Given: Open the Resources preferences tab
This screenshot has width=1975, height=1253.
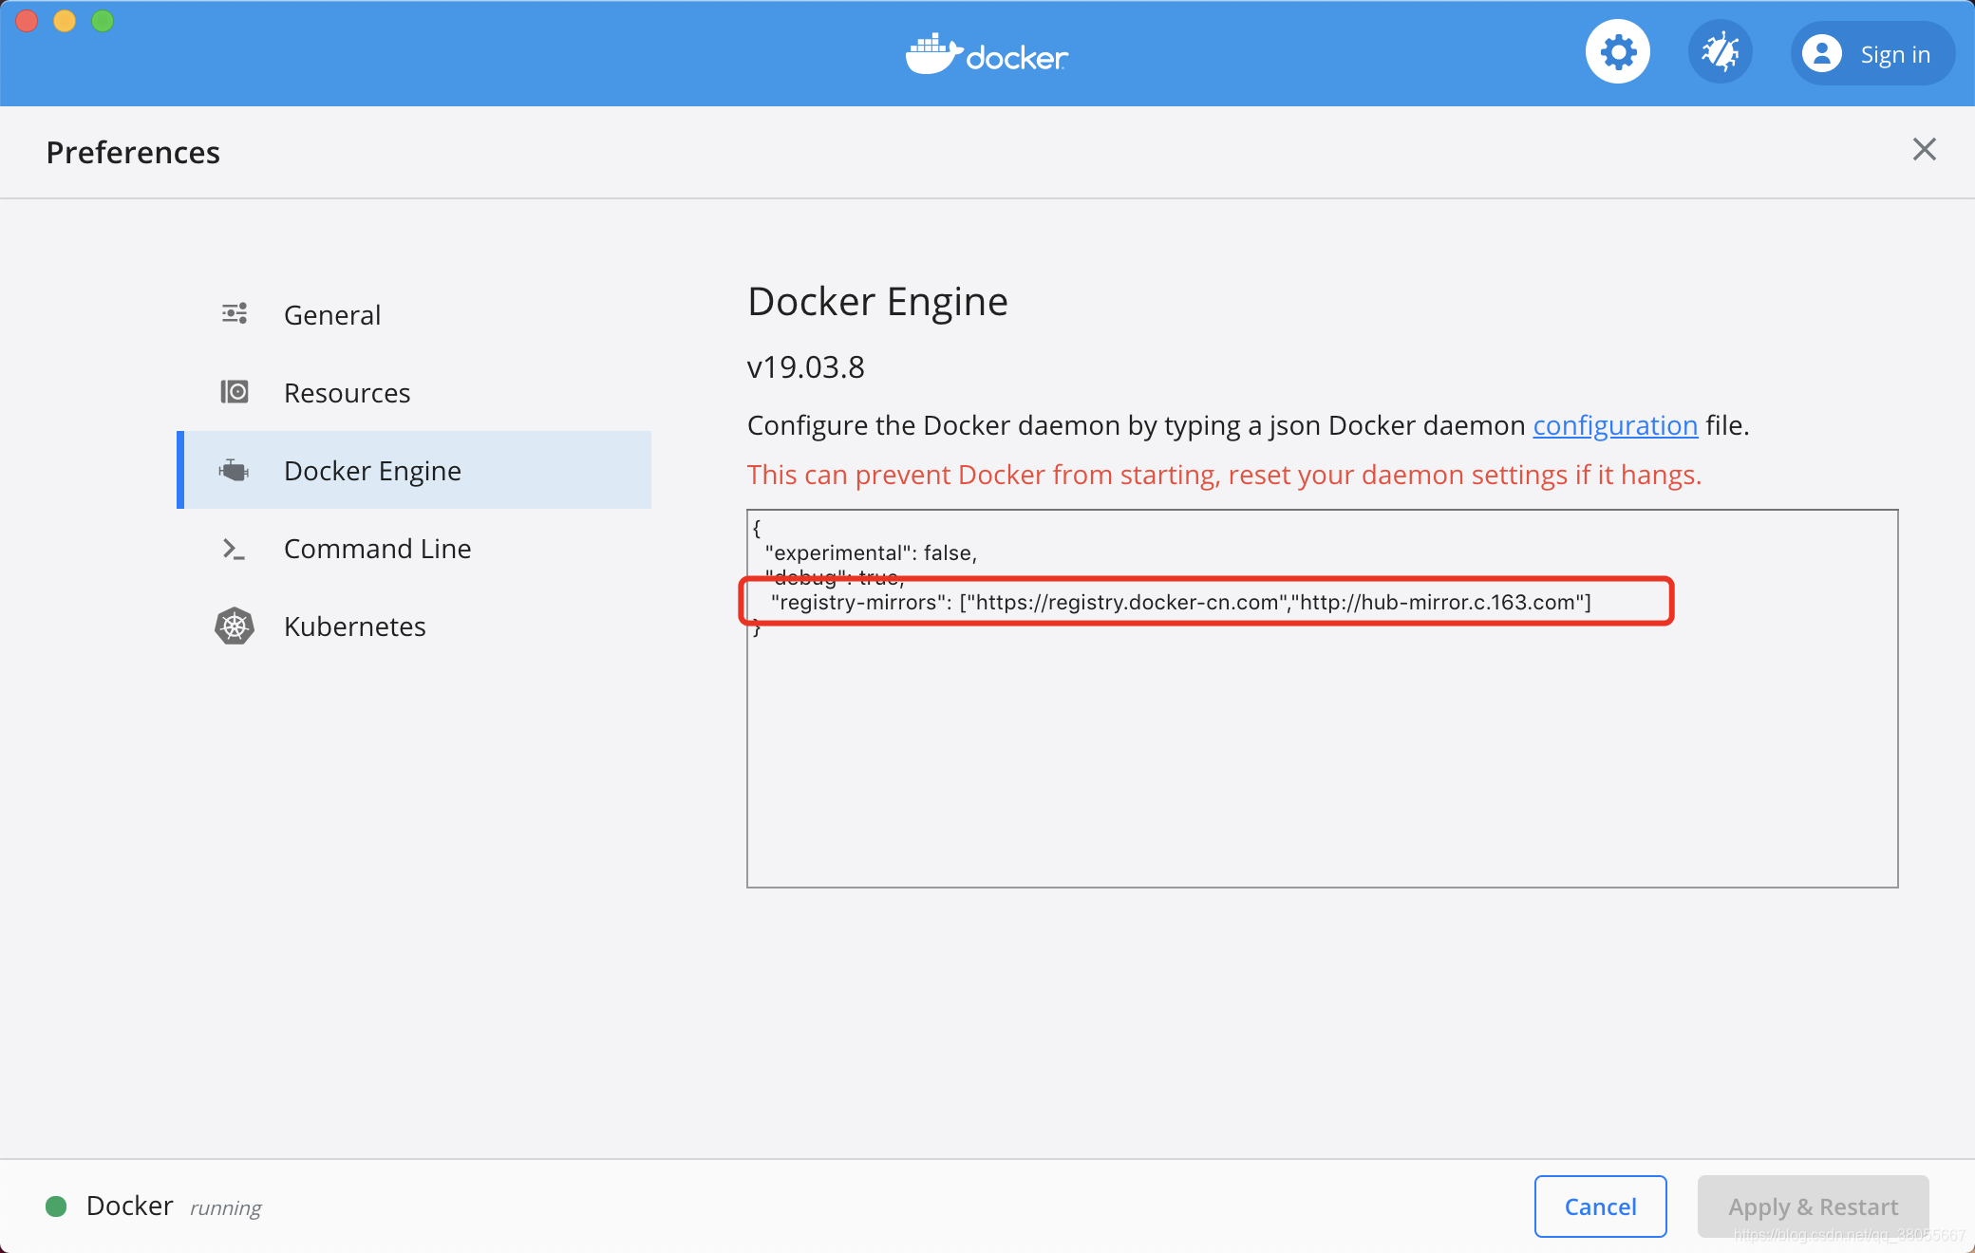Looking at the screenshot, I should pyautogui.click(x=414, y=392).
